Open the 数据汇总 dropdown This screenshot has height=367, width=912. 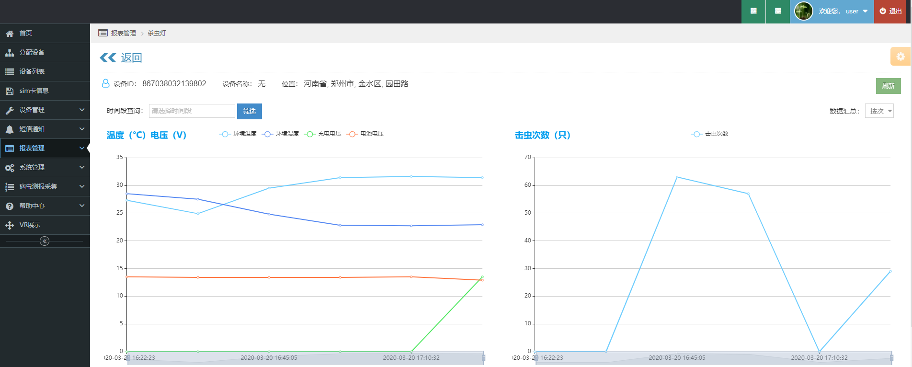pos(879,111)
